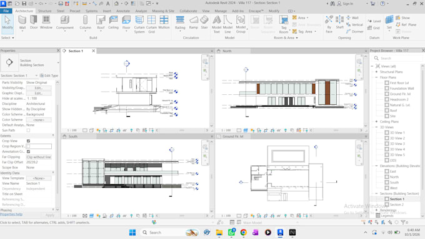The image size is (425, 239).
Task: Choose the By Face opening tool
Action: click(x=329, y=24)
